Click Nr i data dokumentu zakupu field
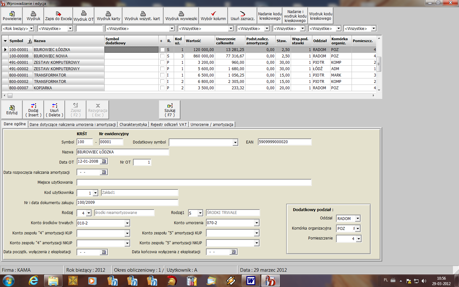This screenshot has width=459, height=287. coord(127,202)
